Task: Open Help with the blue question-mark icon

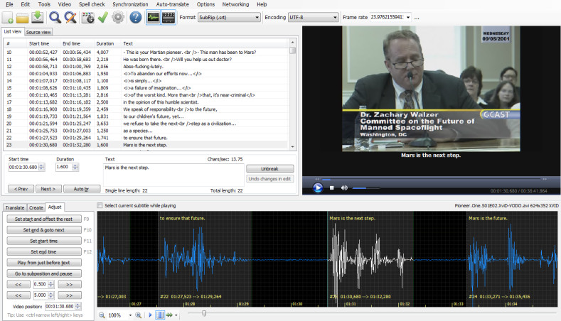Action: click(135, 17)
